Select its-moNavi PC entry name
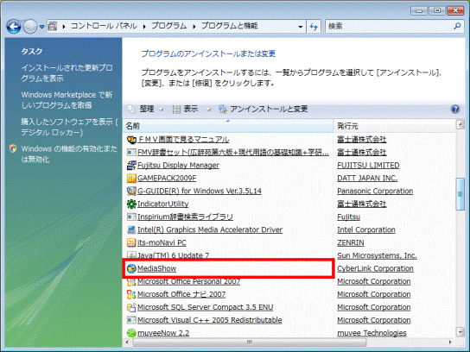 pyautogui.click(x=162, y=242)
